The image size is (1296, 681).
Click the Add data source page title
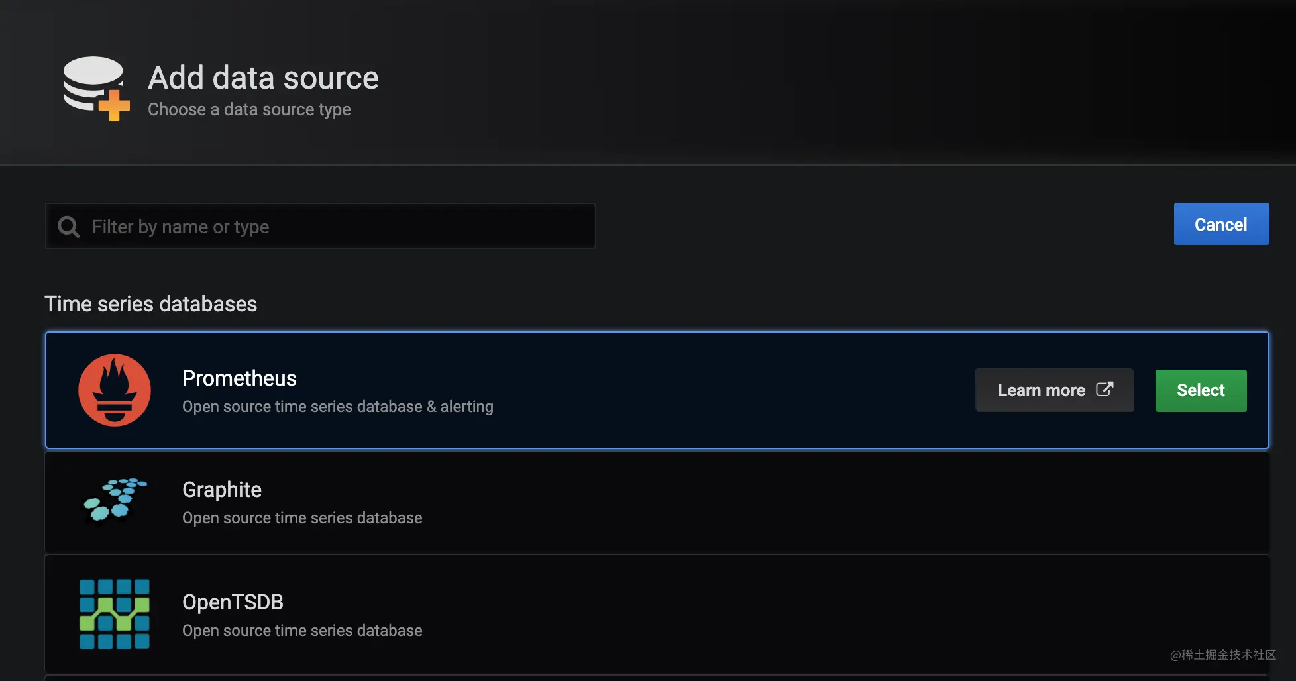263,78
